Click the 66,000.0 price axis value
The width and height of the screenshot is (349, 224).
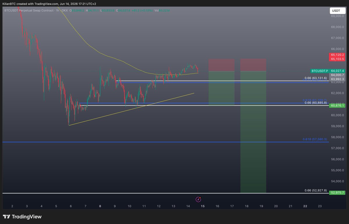[337, 49]
